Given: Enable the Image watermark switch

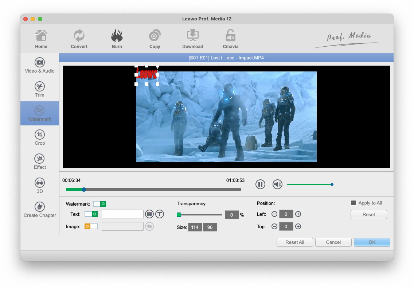Looking at the screenshot, I should (x=91, y=226).
